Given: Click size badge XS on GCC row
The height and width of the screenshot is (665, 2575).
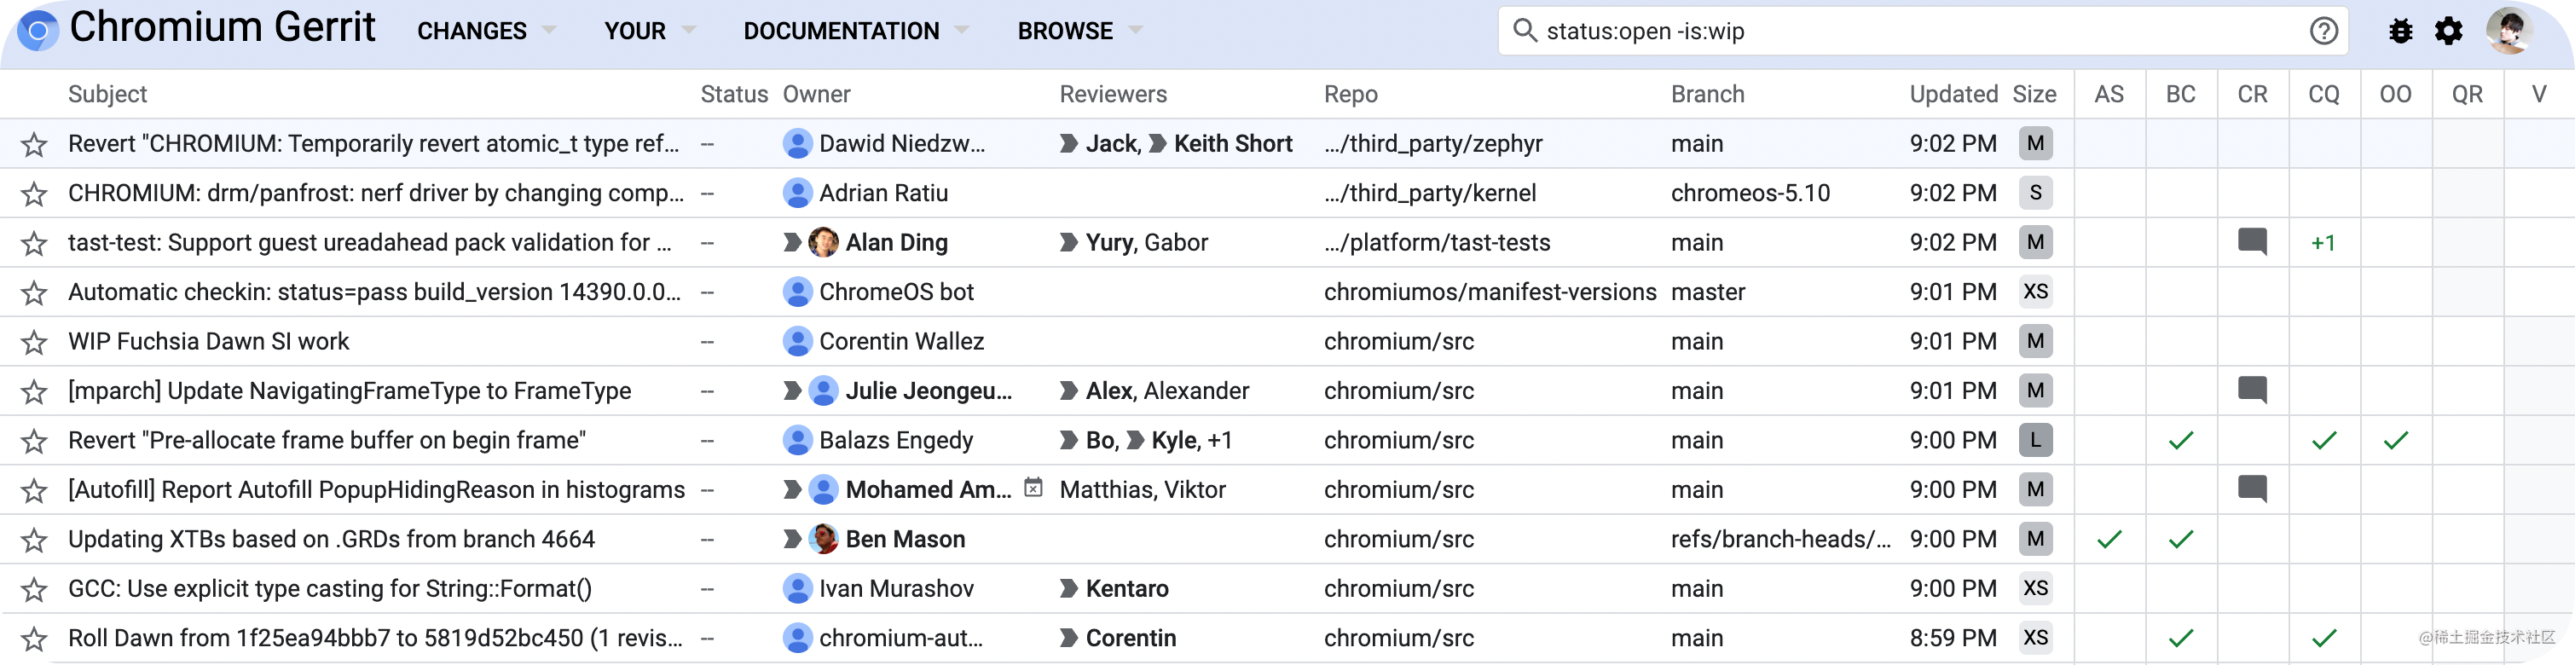Looking at the screenshot, I should tap(2035, 588).
